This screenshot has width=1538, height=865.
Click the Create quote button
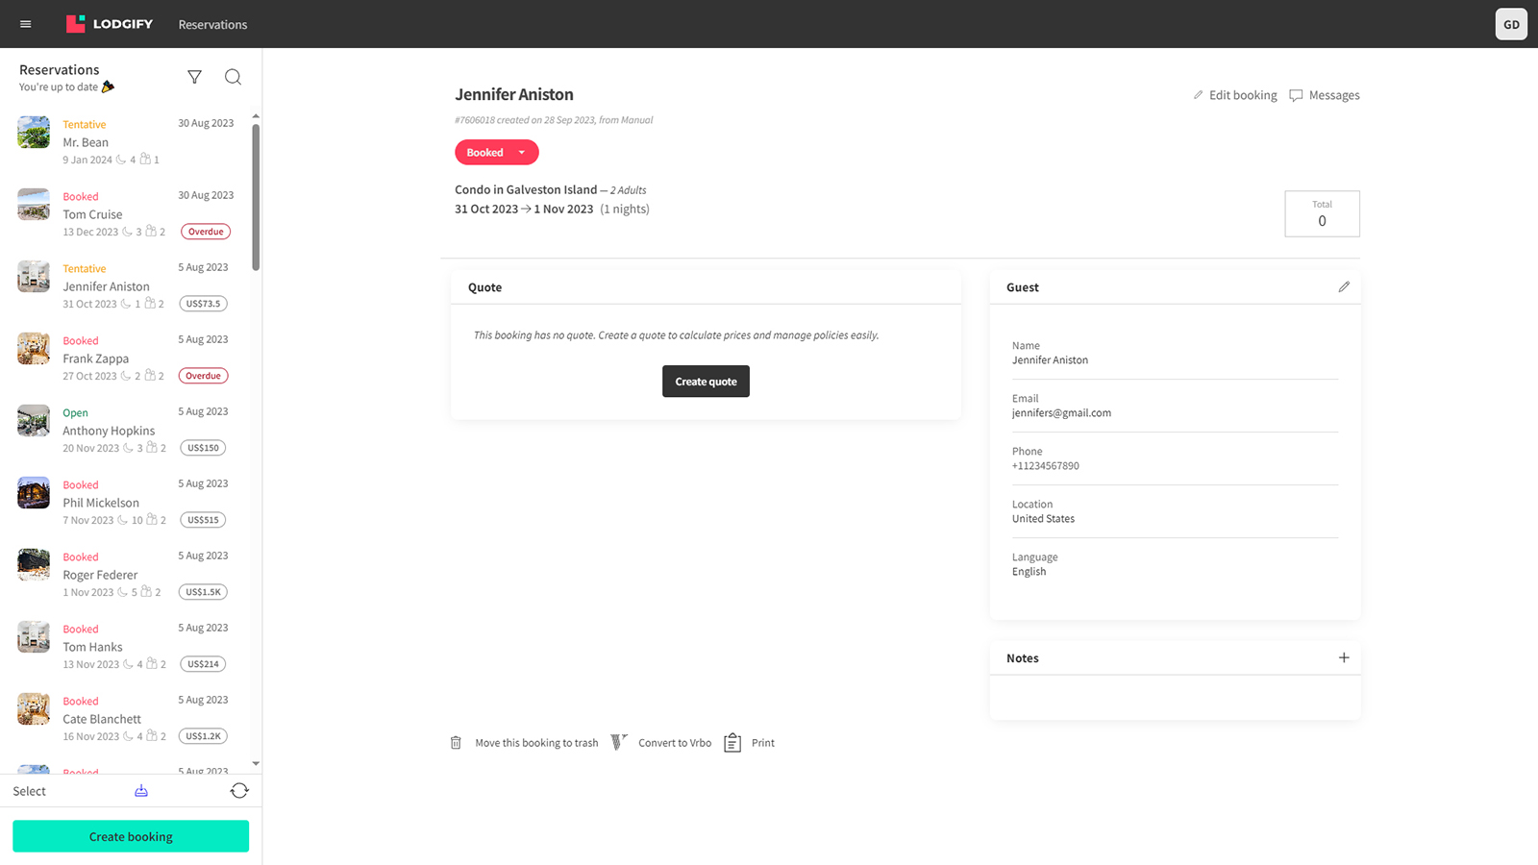706,382
